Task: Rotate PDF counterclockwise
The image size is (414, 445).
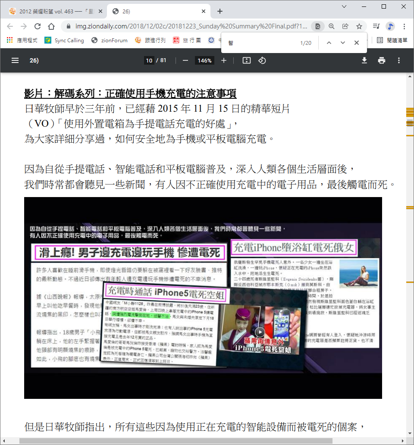Action: coord(262,60)
